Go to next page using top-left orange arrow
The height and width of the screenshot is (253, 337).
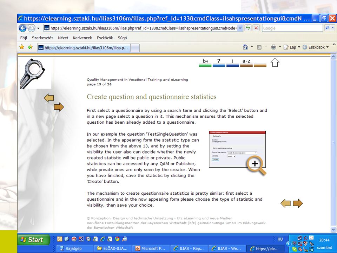pyautogui.click(x=59, y=107)
